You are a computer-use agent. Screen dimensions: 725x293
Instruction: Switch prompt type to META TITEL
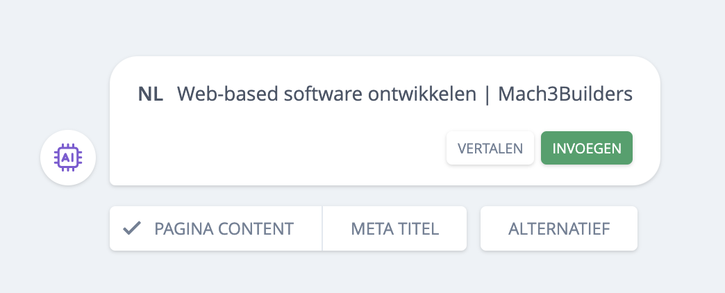pos(394,228)
